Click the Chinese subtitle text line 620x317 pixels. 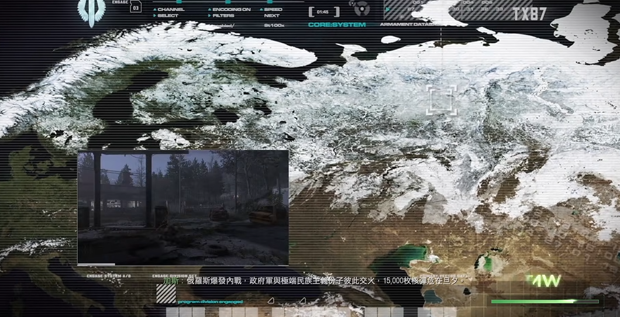tap(313, 281)
